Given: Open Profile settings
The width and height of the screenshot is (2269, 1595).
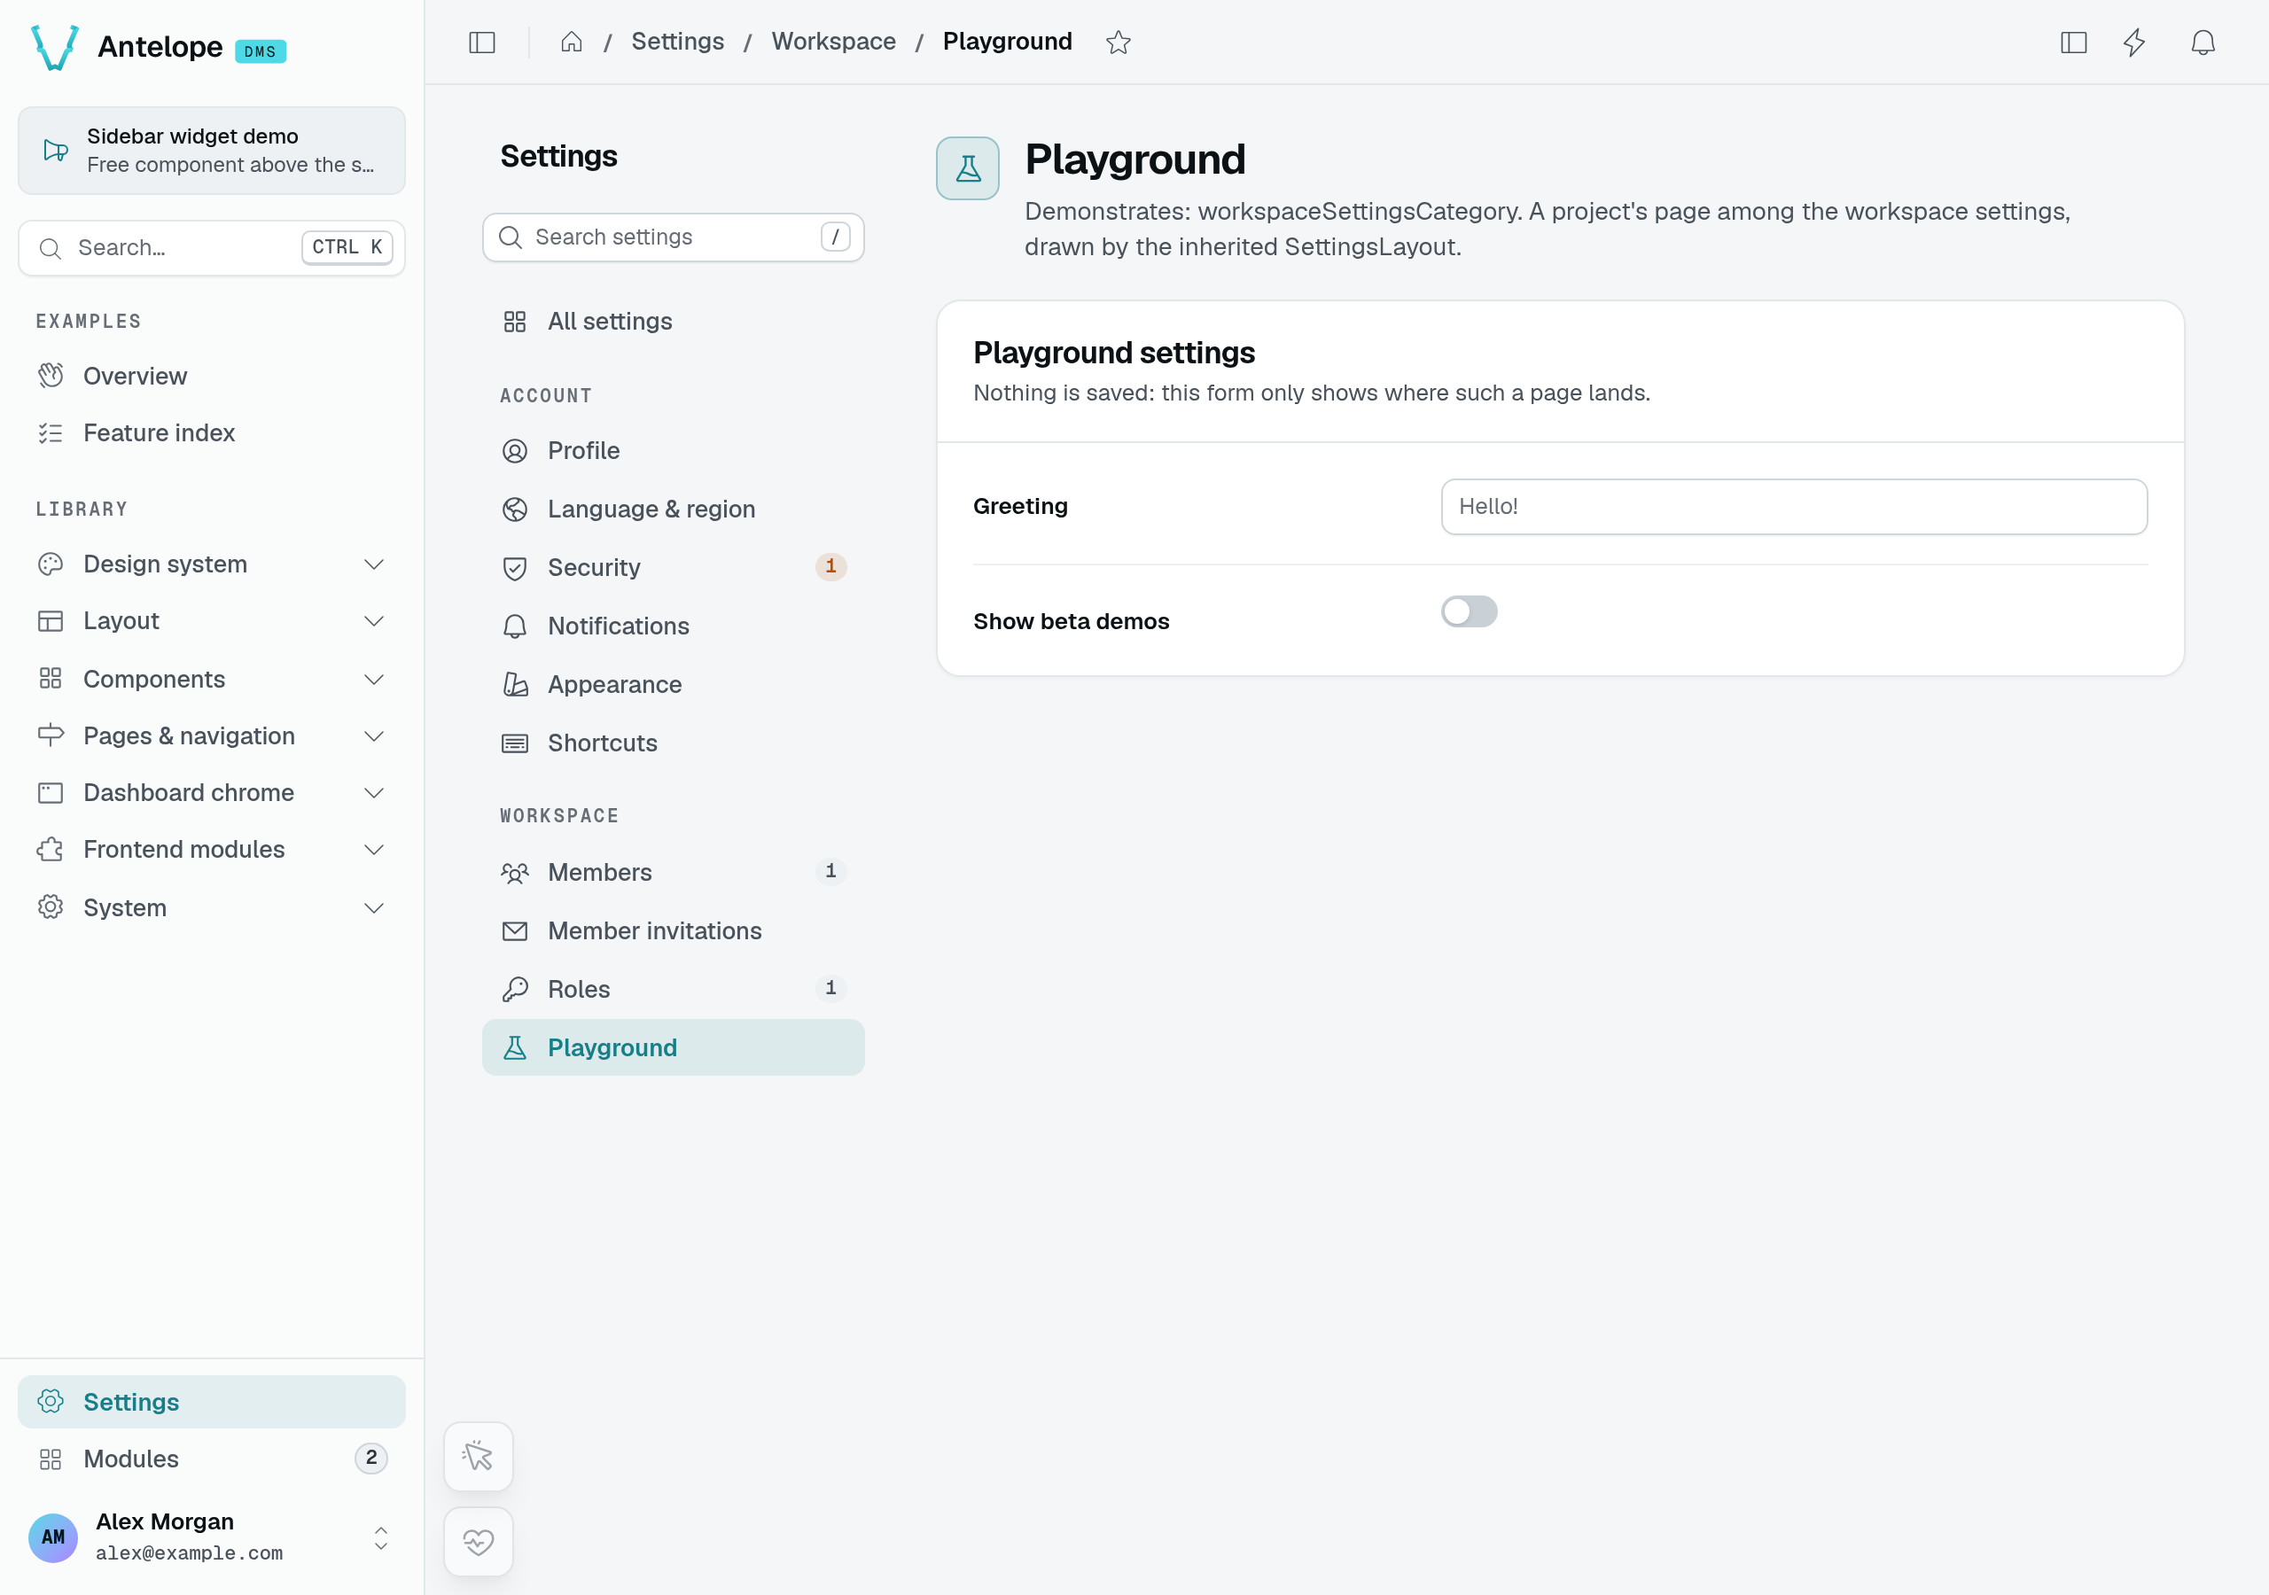Looking at the screenshot, I should pos(673,451).
